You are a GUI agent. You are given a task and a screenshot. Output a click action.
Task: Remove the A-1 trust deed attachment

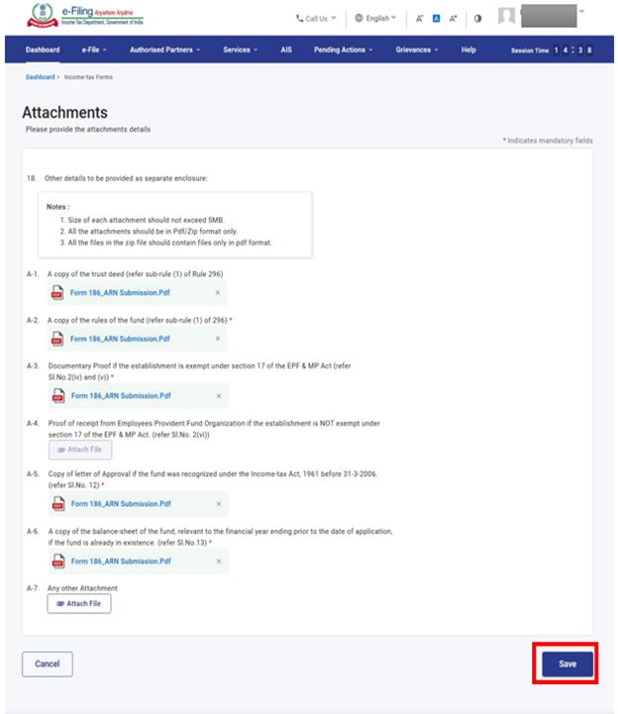click(x=218, y=293)
